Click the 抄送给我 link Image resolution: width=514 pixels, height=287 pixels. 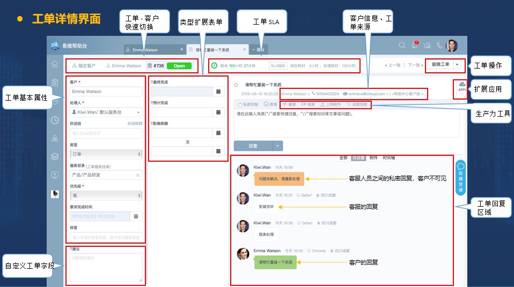point(135,123)
